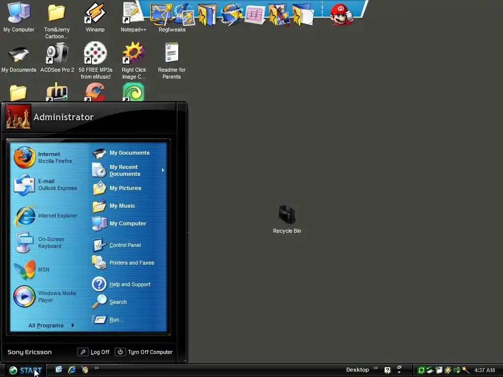Click Turn Off Computer button
The width and height of the screenshot is (503, 377).
tap(144, 352)
